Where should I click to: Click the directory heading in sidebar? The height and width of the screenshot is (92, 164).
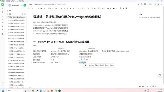pos(10,14)
